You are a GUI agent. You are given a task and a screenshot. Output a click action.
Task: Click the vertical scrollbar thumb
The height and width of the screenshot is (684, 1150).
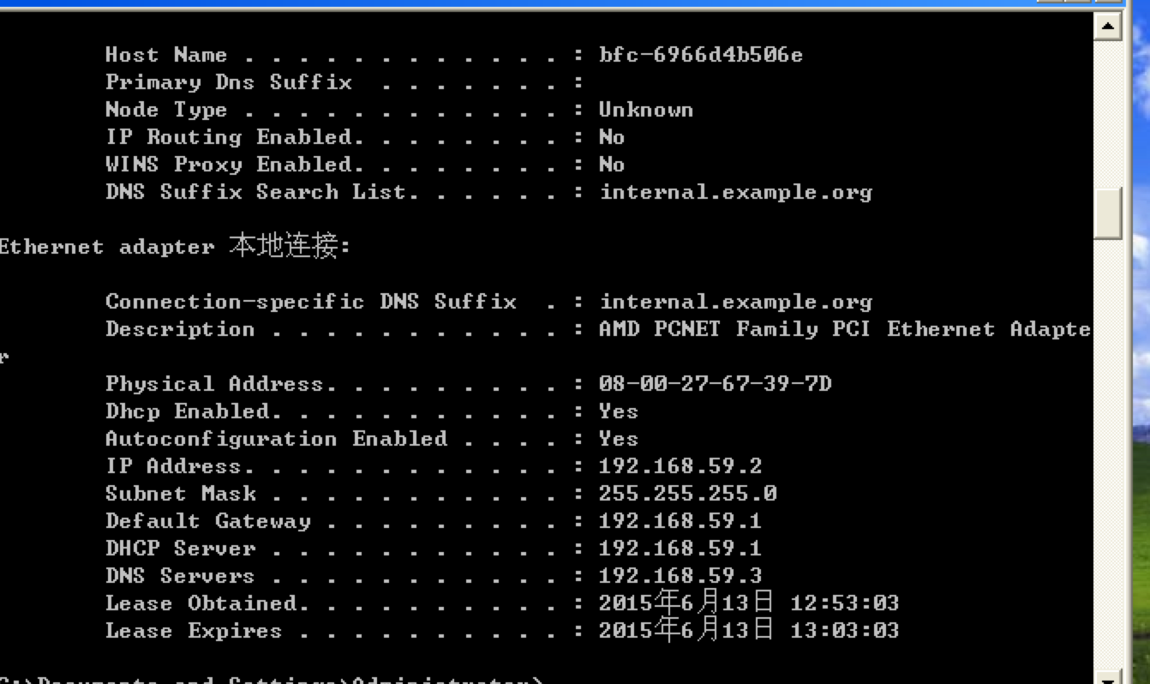[x=1108, y=213]
